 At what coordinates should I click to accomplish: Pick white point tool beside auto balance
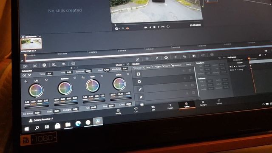click(x=30, y=75)
